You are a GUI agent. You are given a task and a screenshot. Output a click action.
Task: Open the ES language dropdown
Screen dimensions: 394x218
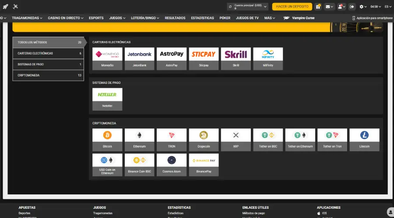tap(388, 7)
